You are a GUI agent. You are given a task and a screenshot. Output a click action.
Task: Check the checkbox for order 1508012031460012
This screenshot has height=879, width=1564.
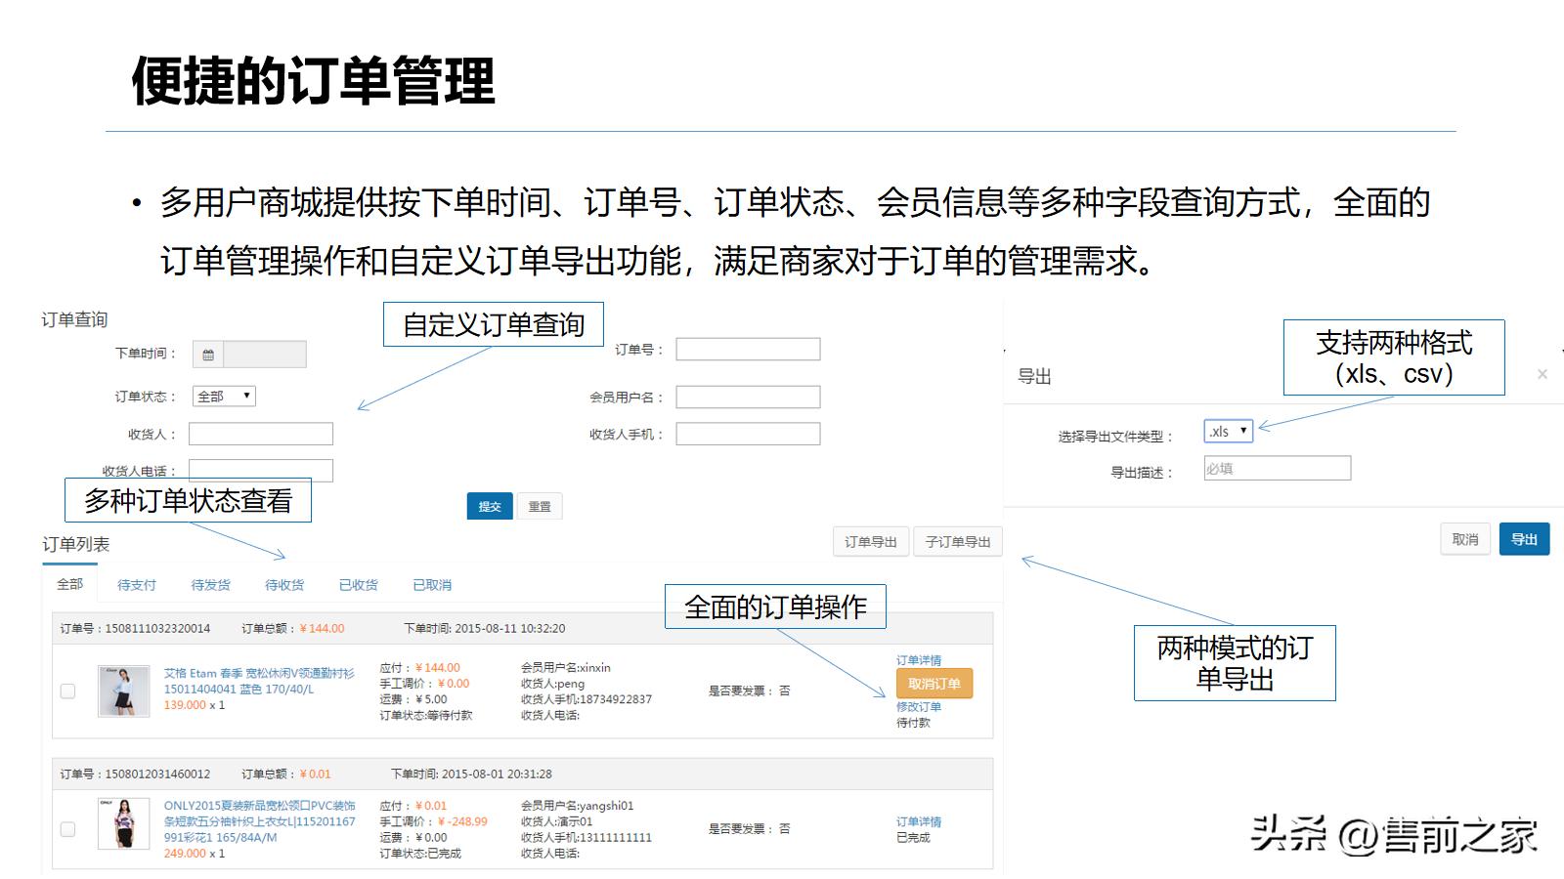[x=67, y=828]
